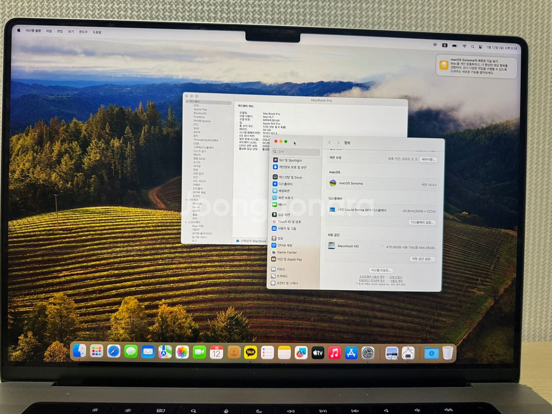The width and height of the screenshot is (552, 414).
Task: Collapse the 소프트웨어 section in System Information
Action: tap(187, 222)
